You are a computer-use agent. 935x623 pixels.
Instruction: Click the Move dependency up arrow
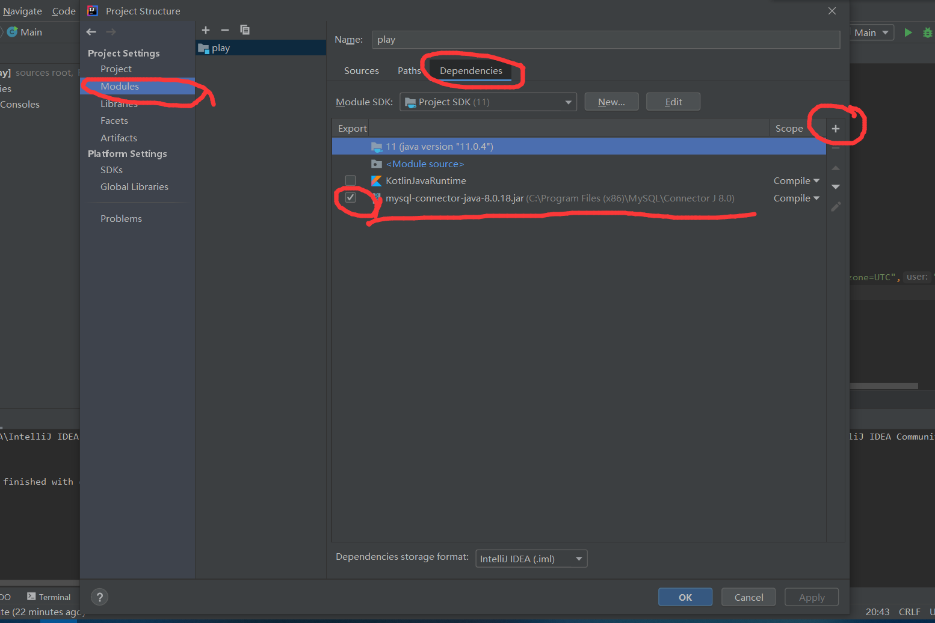[835, 168]
